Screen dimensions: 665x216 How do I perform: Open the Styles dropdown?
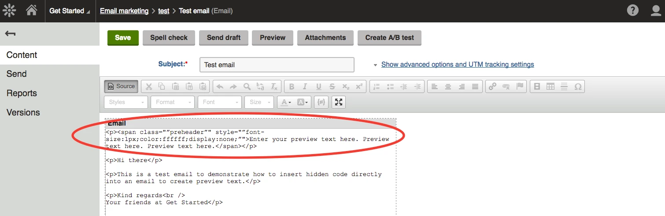coord(126,102)
